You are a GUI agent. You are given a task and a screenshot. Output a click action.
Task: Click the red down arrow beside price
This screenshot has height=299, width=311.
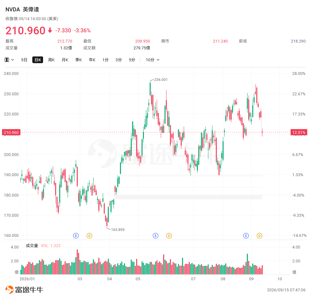pos(50,30)
